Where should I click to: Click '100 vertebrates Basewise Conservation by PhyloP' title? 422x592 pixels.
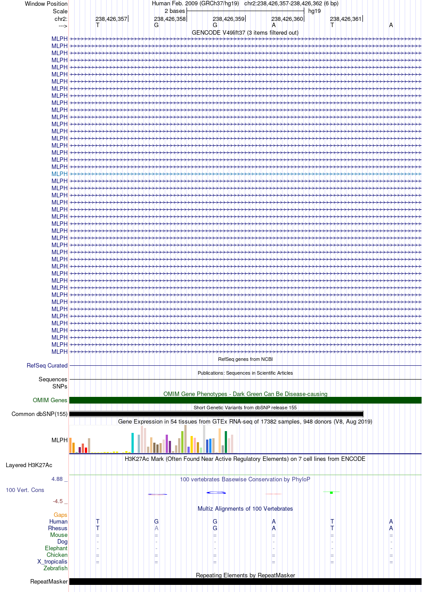245,479
